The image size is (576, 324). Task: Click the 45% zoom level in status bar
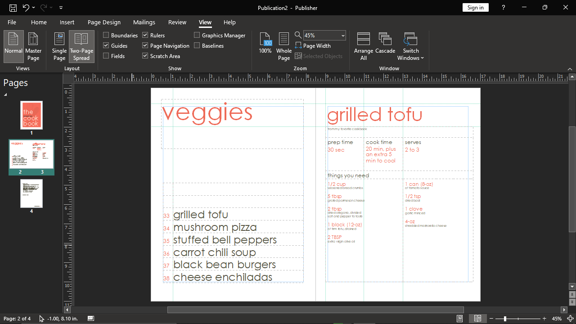coord(557,319)
